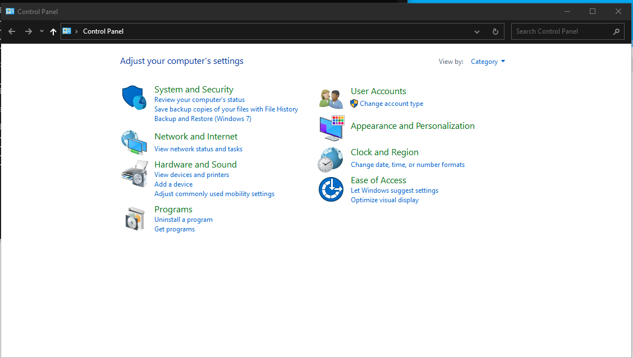Open System and Security shield icon
Image resolution: width=633 pixels, height=358 pixels.
pos(134,97)
